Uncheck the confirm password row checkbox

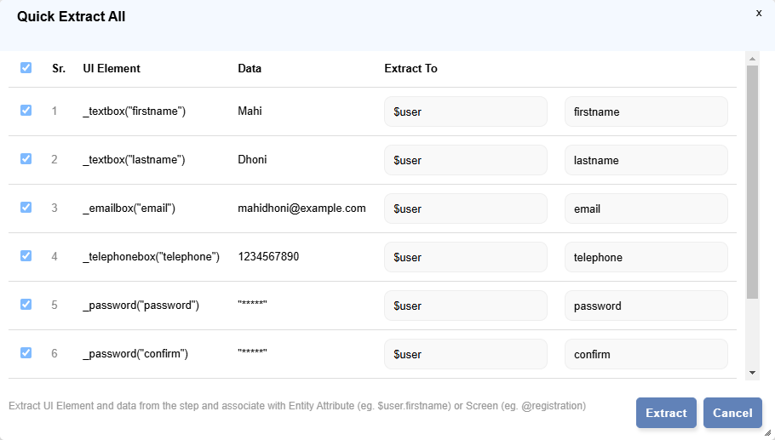[26, 353]
